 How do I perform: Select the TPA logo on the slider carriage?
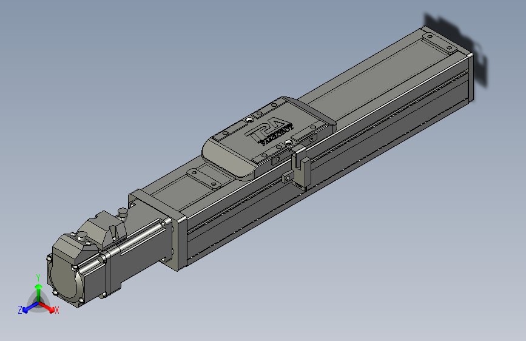(x=269, y=132)
